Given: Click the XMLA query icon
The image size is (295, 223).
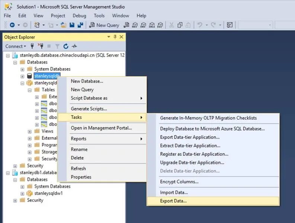Looking at the screenshot, I should tap(152, 25).
